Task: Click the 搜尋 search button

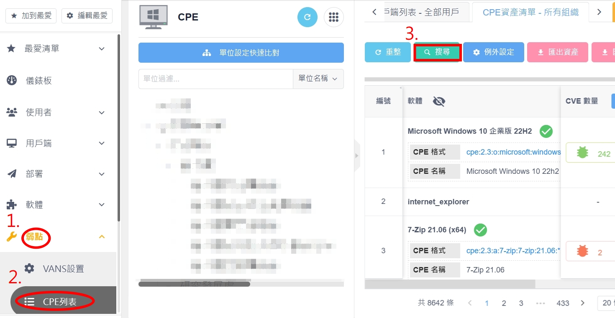Action: (437, 52)
